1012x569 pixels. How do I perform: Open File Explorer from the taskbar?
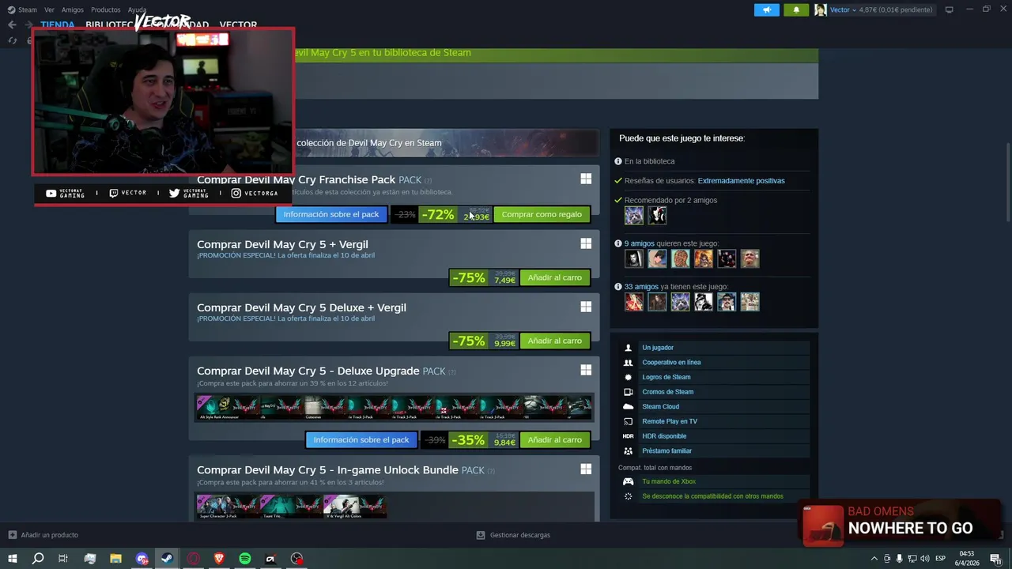pos(115,559)
